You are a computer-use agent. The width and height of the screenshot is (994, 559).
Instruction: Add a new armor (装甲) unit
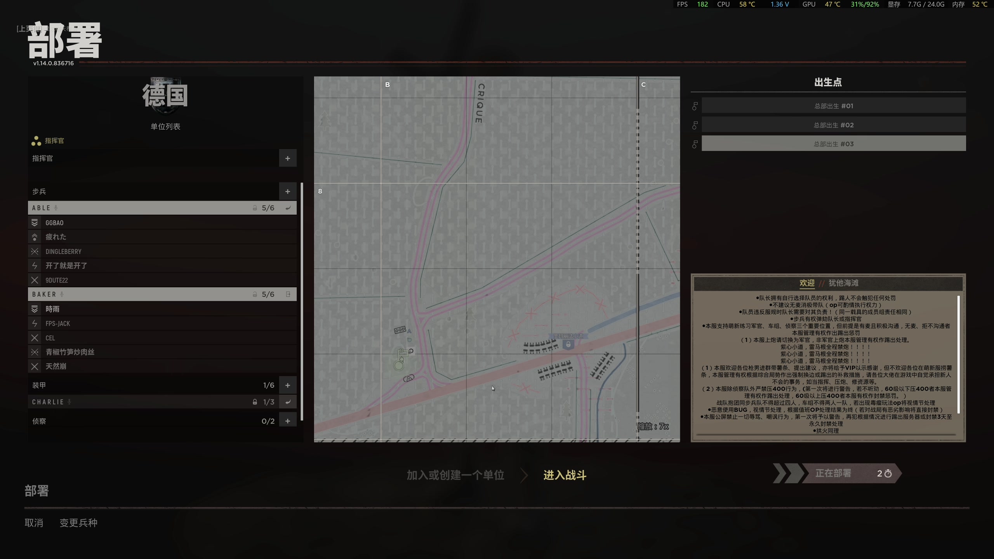(x=288, y=385)
